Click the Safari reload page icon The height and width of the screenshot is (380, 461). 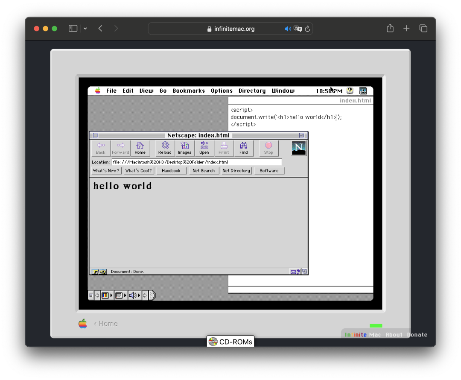307,29
